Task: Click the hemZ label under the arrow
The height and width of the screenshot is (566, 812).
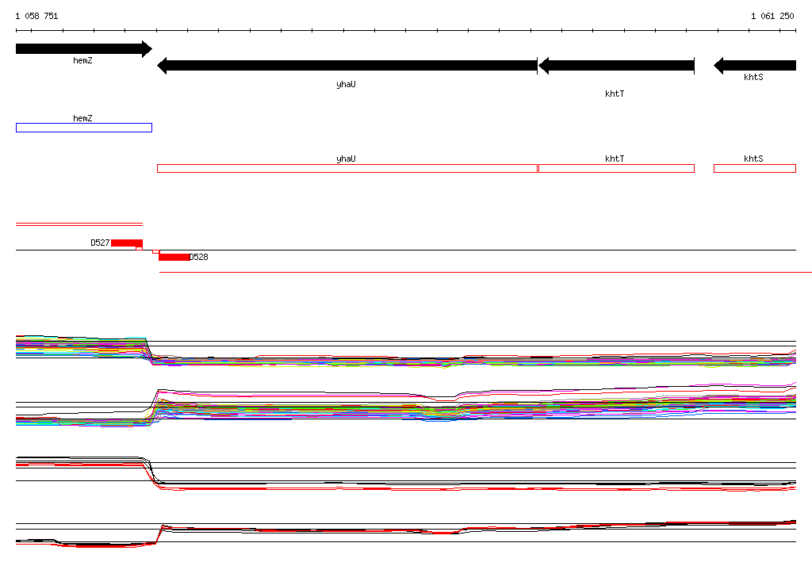Action: point(82,60)
